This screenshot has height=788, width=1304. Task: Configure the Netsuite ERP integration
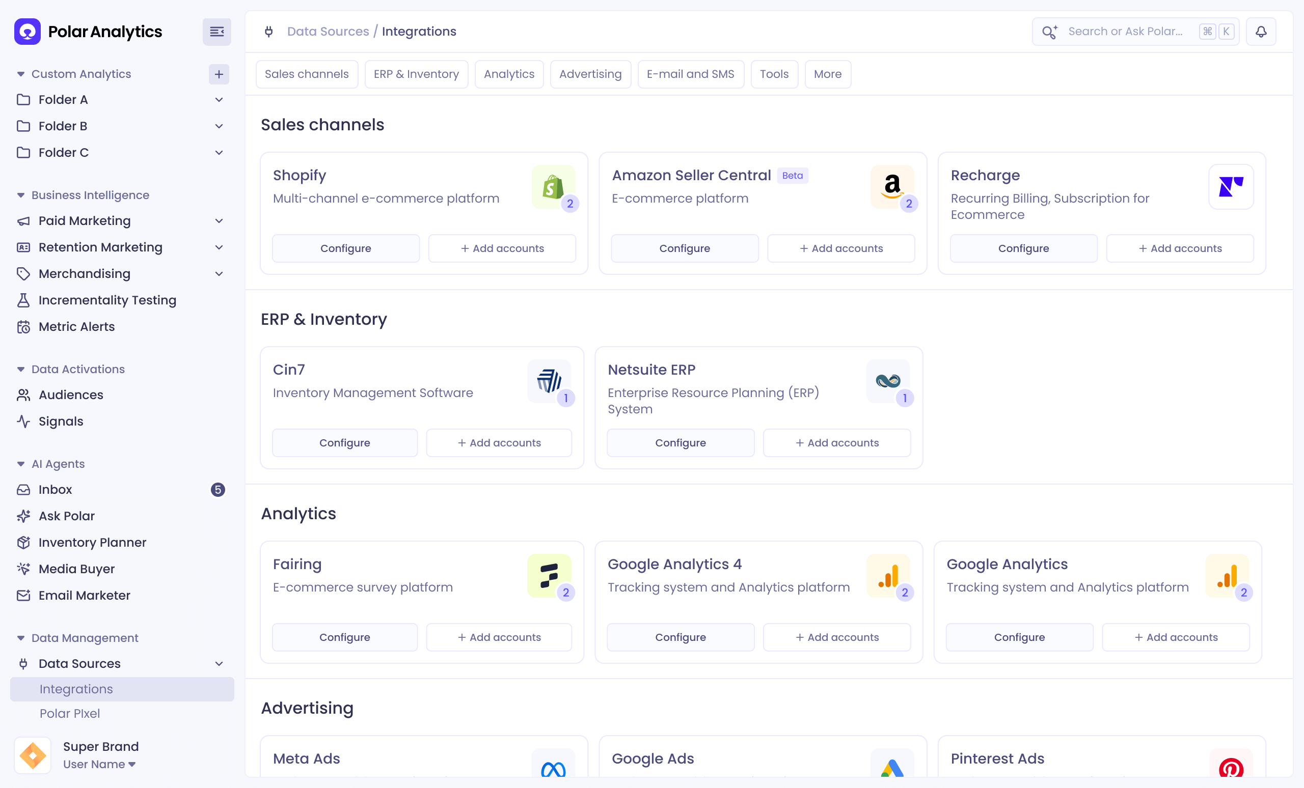click(x=680, y=443)
